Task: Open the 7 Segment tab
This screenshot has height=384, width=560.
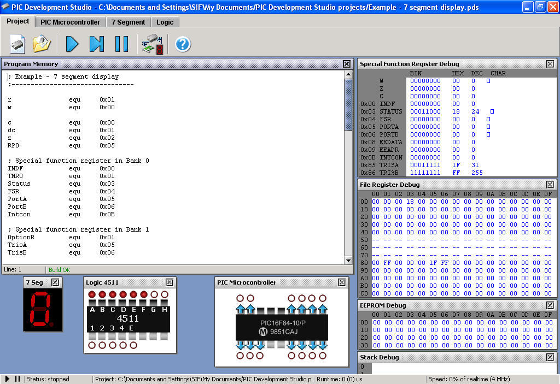Action: tap(129, 22)
